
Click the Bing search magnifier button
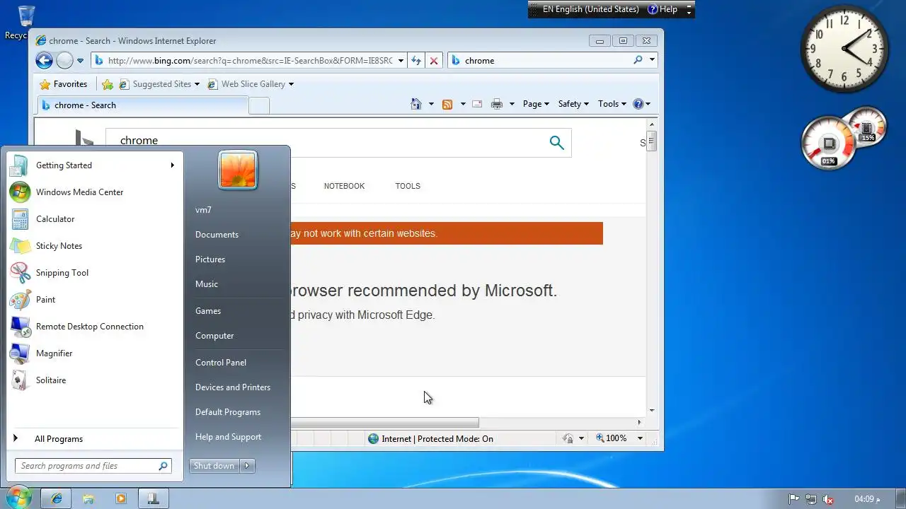point(557,143)
